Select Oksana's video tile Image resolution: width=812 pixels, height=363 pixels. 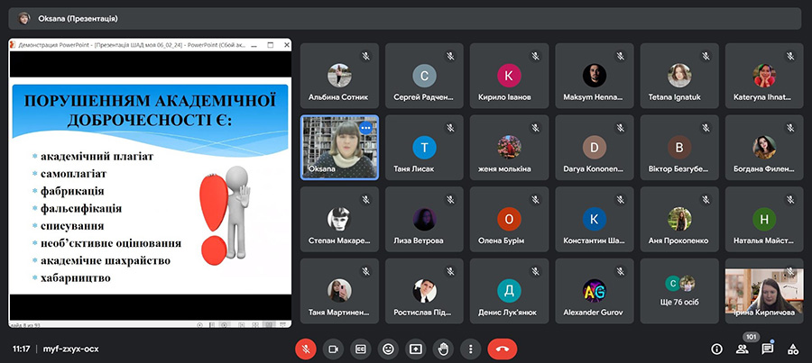(x=338, y=149)
